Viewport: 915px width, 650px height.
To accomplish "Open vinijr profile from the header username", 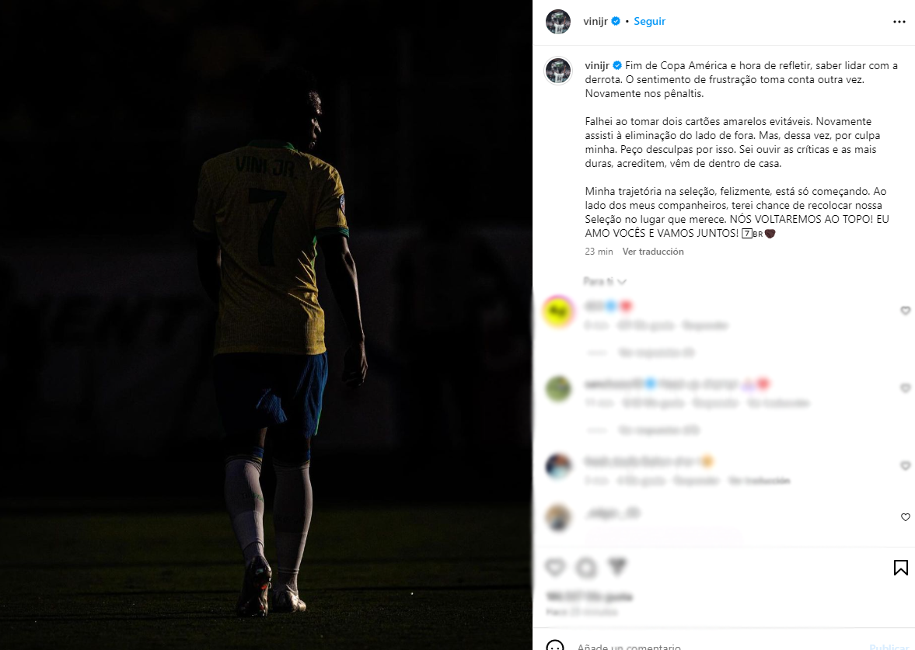I will [x=595, y=21].
